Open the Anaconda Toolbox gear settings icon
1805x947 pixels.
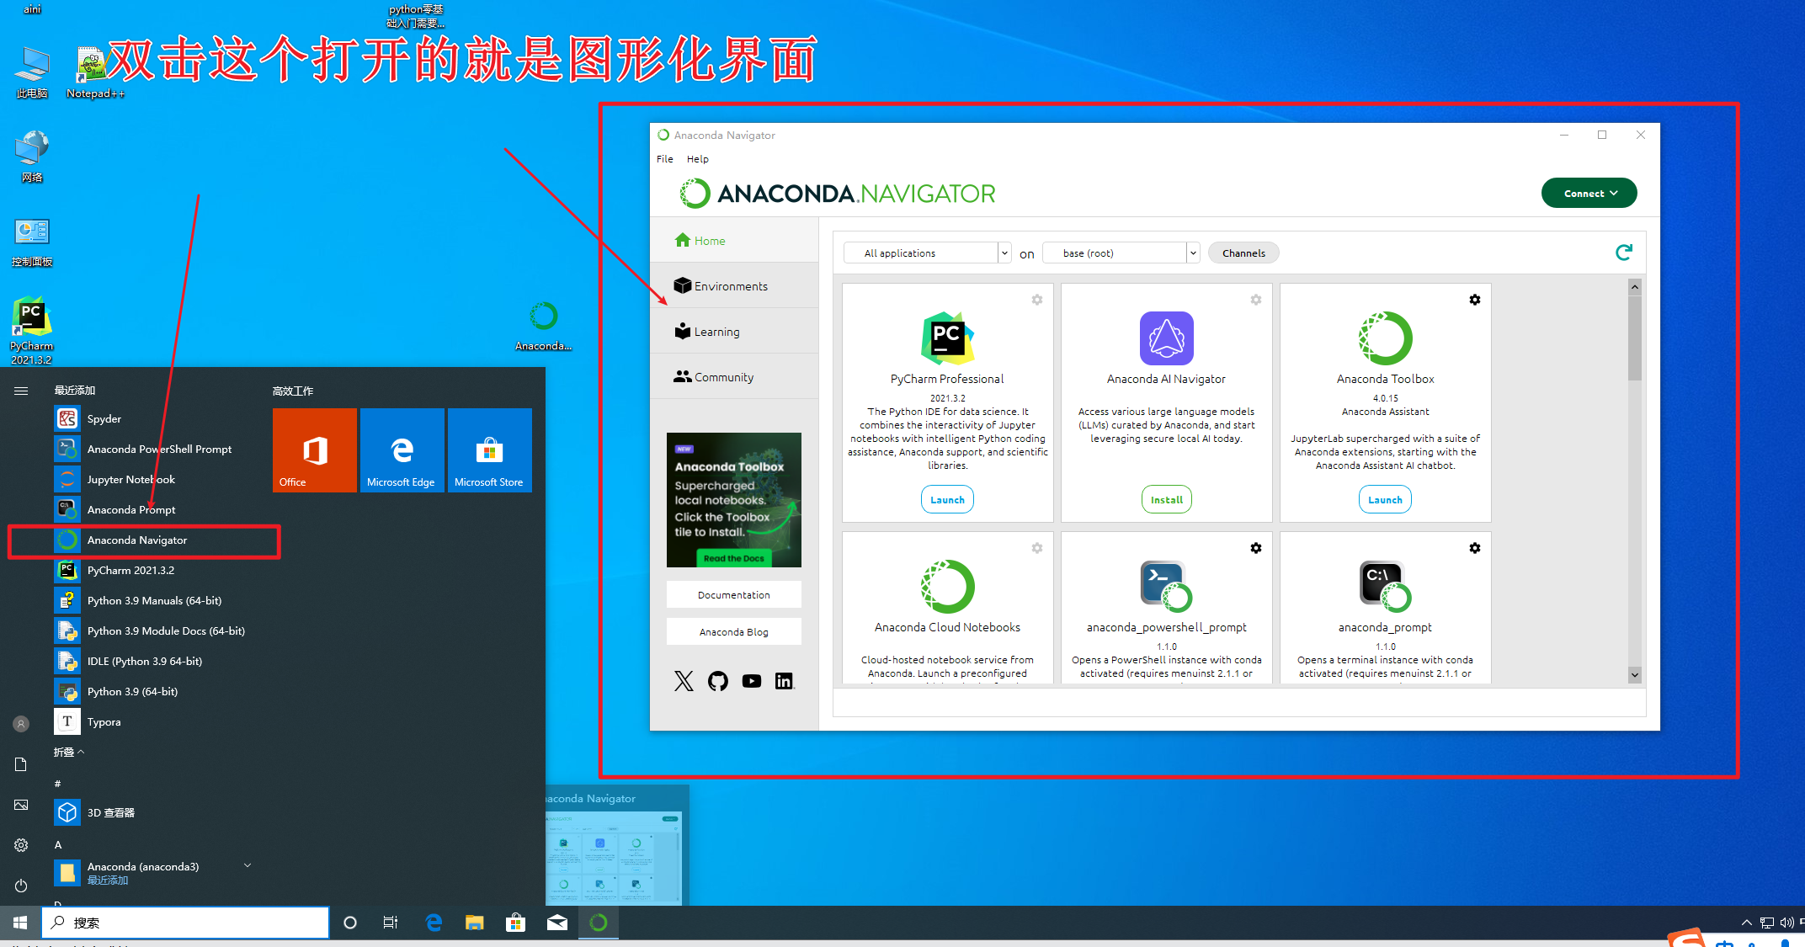(x=1474, y=300)
